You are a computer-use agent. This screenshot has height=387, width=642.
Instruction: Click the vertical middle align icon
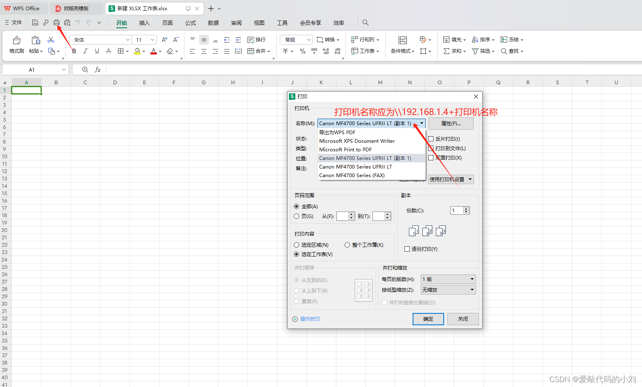coord(204,40)
